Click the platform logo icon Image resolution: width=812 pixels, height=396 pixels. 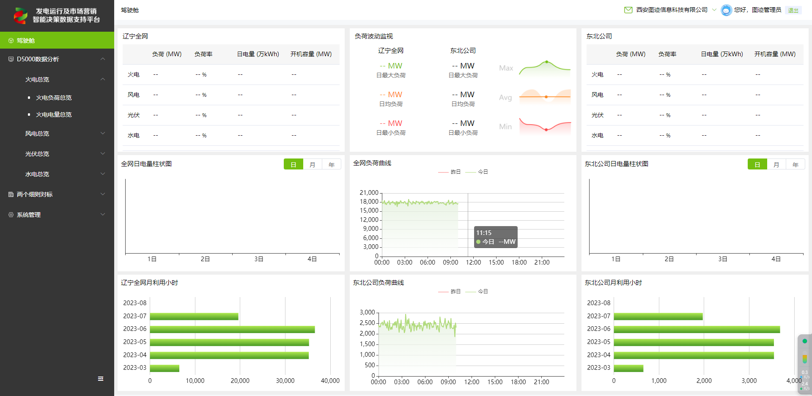20,15
